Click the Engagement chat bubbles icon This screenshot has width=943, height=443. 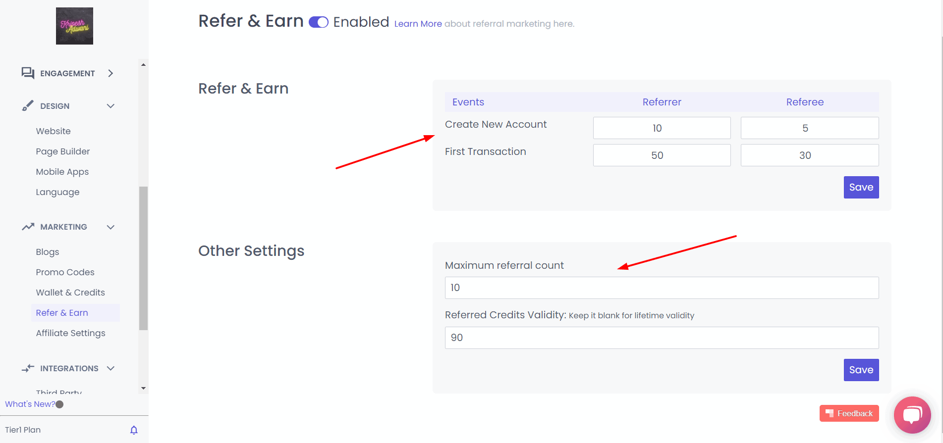click(28, 73)
